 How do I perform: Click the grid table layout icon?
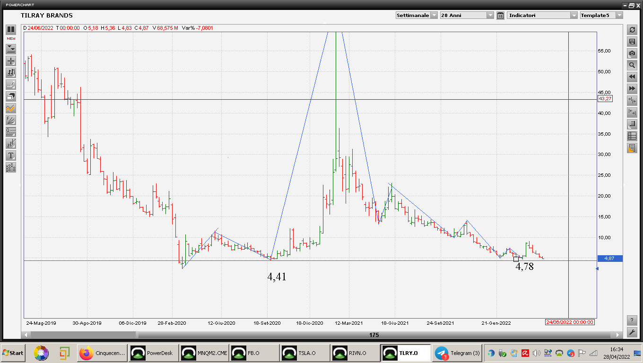[x=632, y=136]
